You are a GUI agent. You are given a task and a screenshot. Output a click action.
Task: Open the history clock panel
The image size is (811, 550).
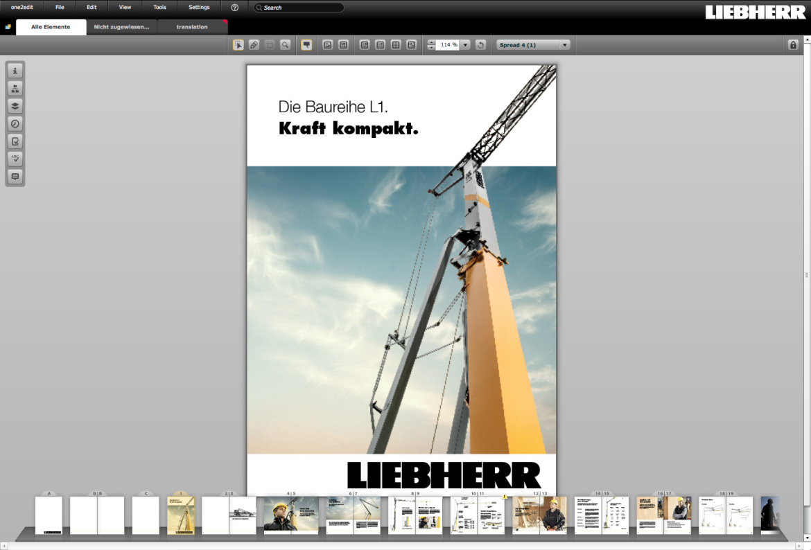click(x=15, y=123)
